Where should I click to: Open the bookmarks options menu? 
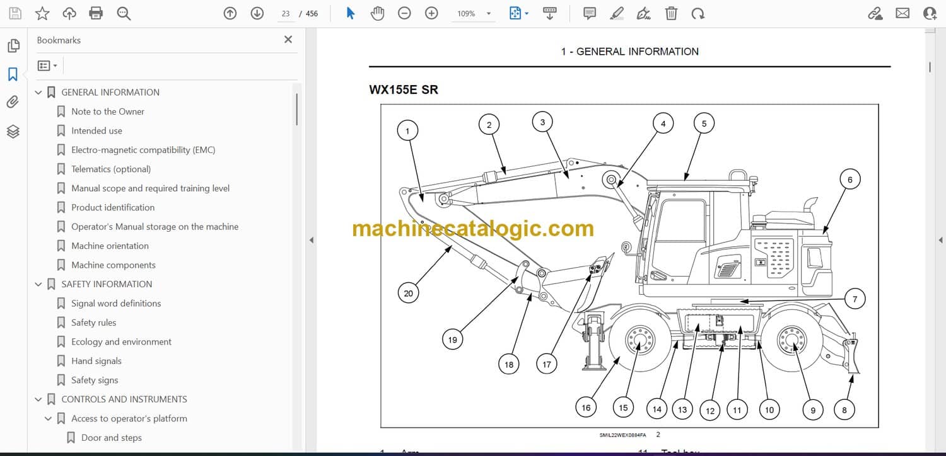[47, 66]
